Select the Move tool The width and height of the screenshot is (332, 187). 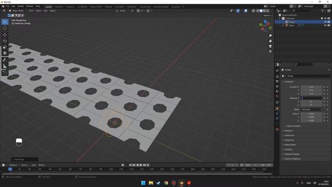point(5,35)
